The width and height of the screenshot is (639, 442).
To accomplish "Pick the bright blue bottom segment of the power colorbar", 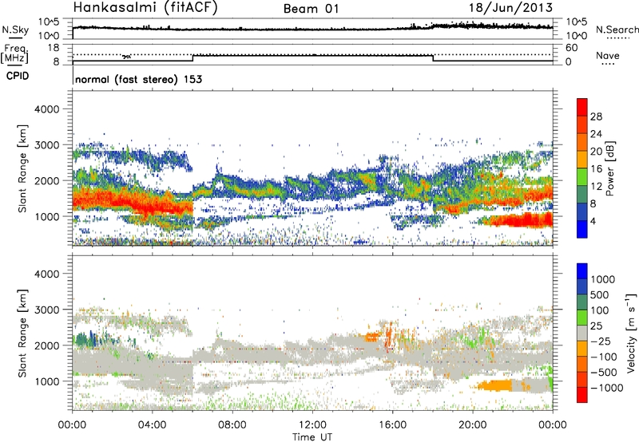I will pyautogui.click(x=582, y=229).
